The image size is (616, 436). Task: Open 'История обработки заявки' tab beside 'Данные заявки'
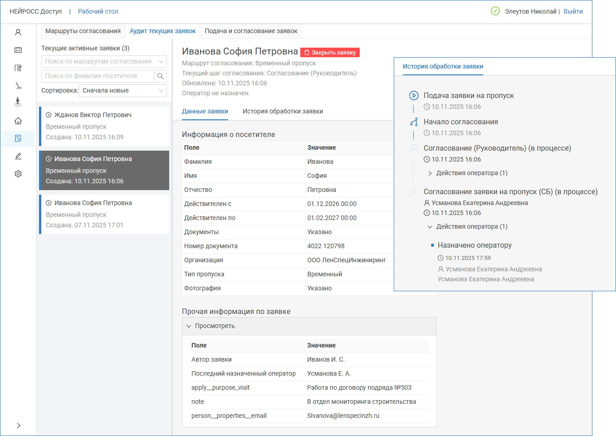(283, 112)
